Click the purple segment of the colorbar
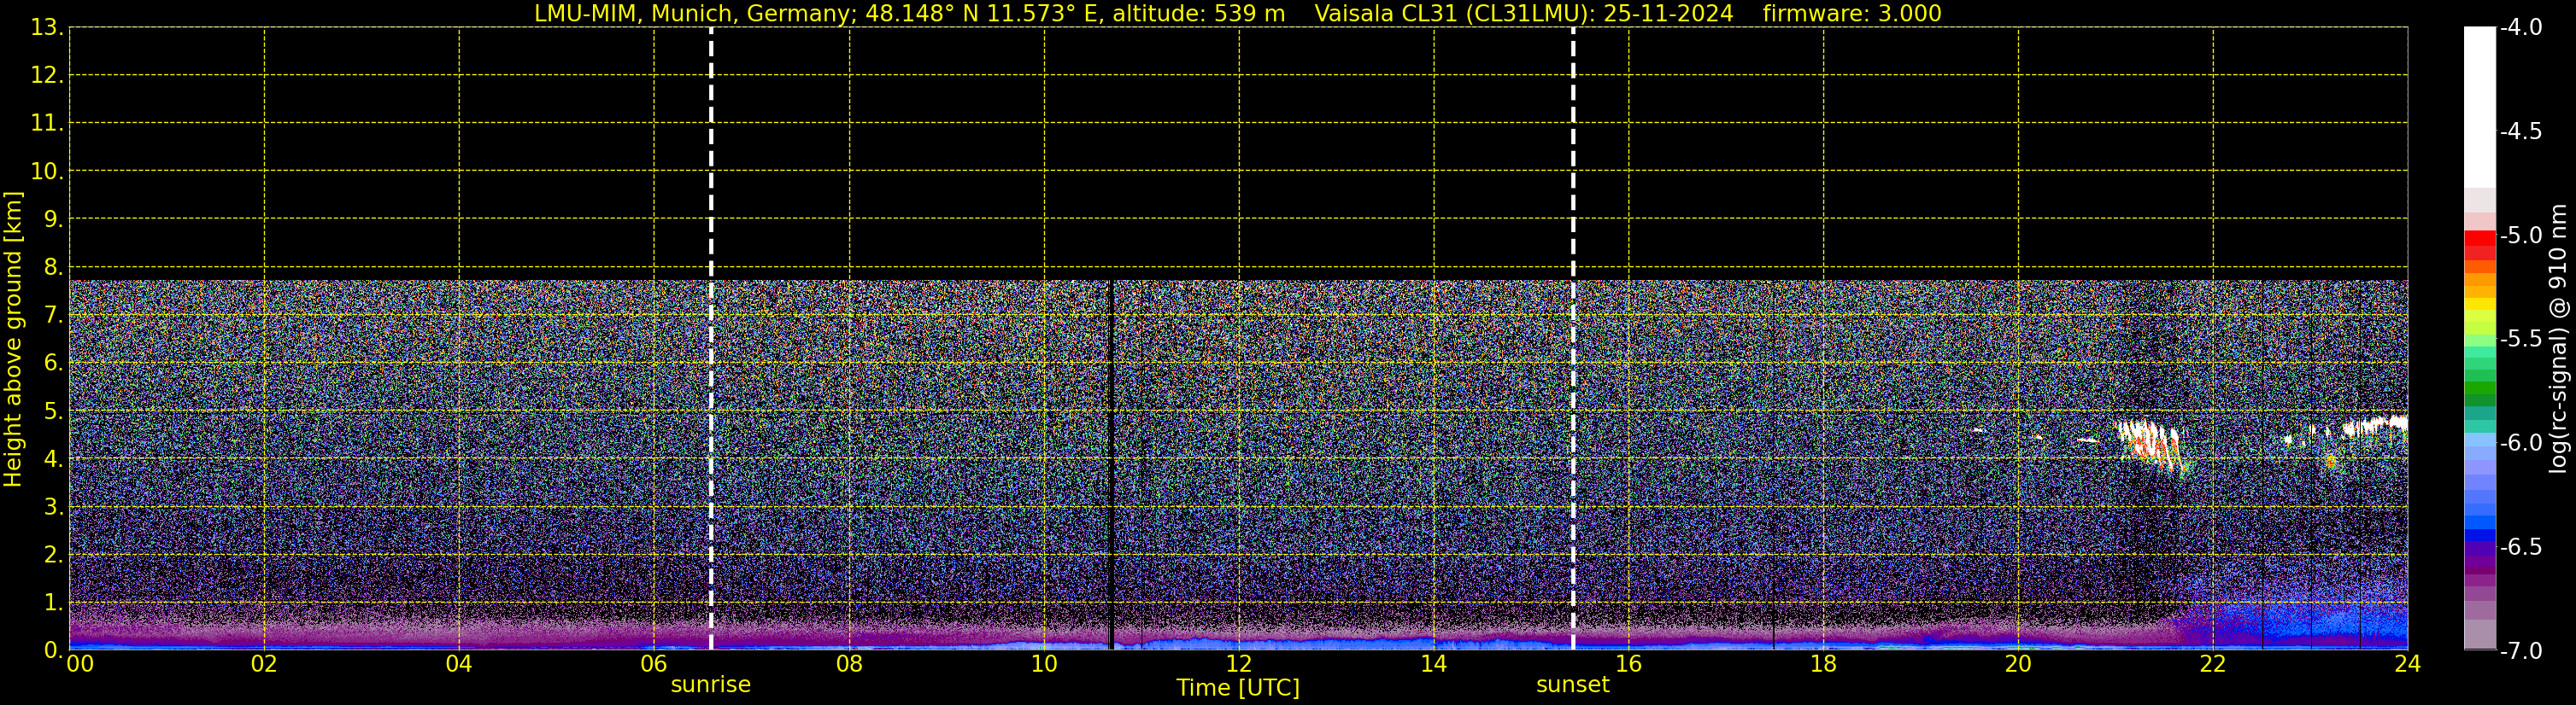The width and height of the screenshot is (2576, 705). [2480, 563]
